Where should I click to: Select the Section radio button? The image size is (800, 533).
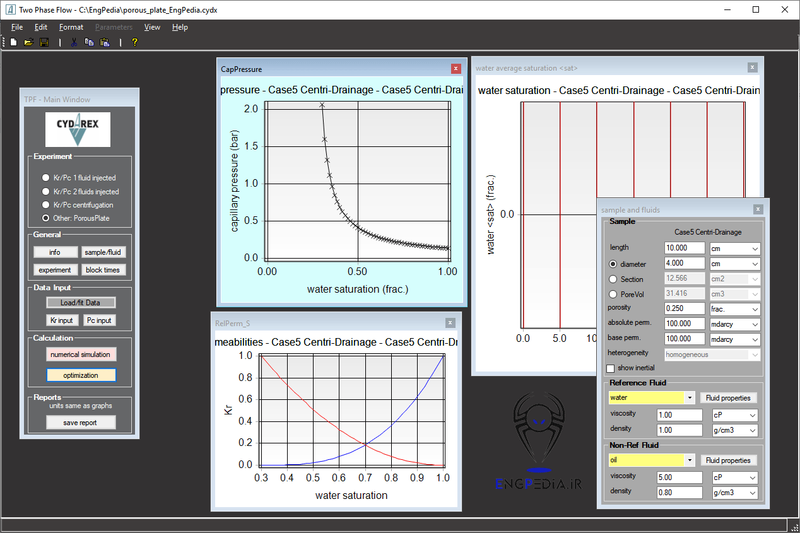click(x=613, y=279)
